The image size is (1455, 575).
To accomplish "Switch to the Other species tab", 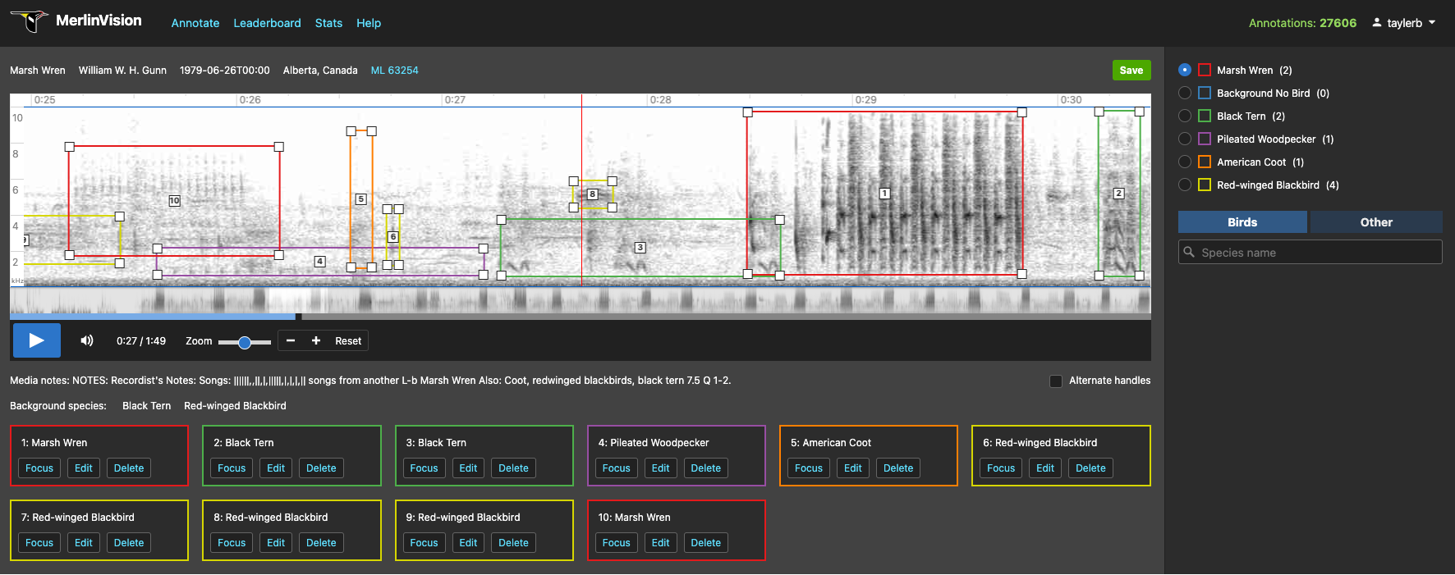I will (1376, 222).
